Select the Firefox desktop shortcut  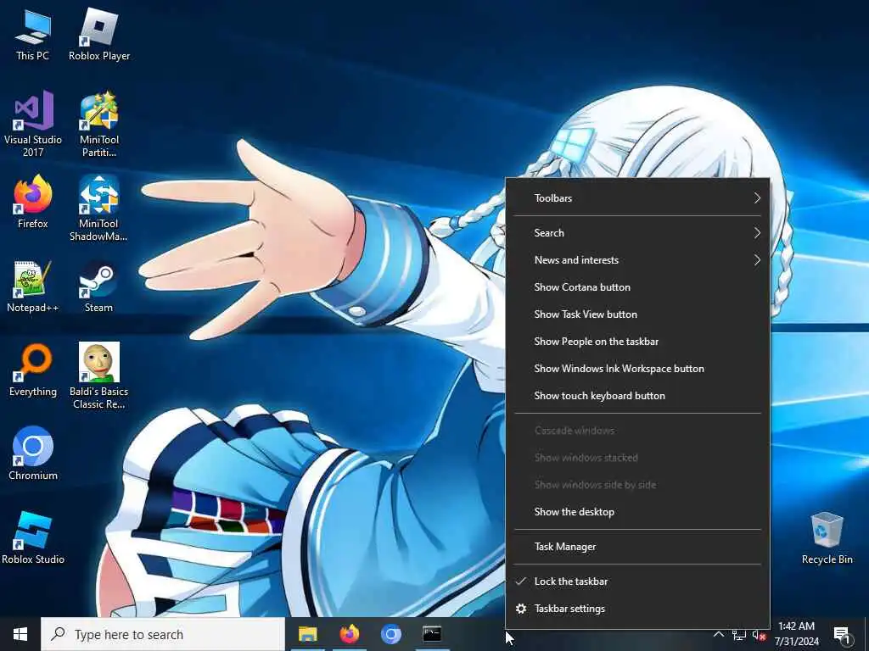click(33, 203)
